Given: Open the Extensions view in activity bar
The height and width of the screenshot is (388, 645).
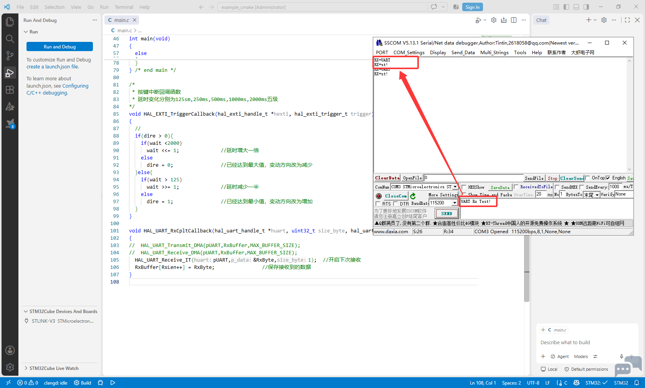Looking at the screenshot, I should [x=10, y=90].
